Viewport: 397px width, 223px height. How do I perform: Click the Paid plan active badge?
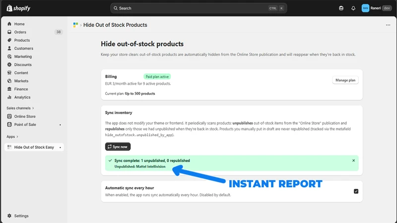(157, 77)
